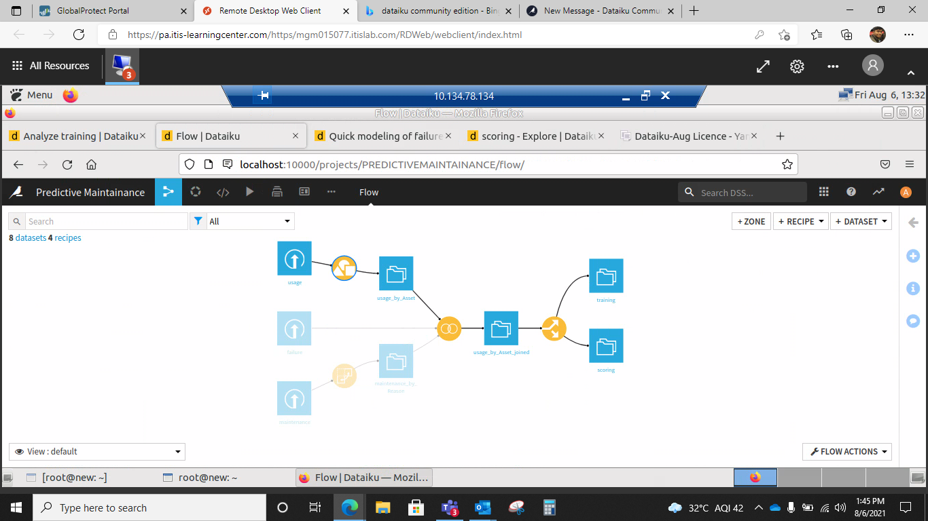Open the All filter dropdown
The height and width of the screenshot is (521, 928).
tap(249, 220)
